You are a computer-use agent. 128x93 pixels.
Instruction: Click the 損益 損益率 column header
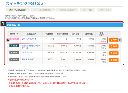pyautogui.click(x=102, y=34)
